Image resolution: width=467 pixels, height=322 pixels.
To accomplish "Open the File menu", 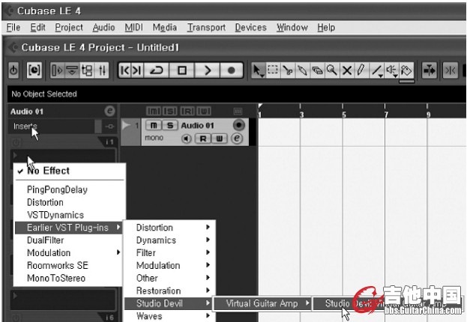I will click(x=13, y=28).
